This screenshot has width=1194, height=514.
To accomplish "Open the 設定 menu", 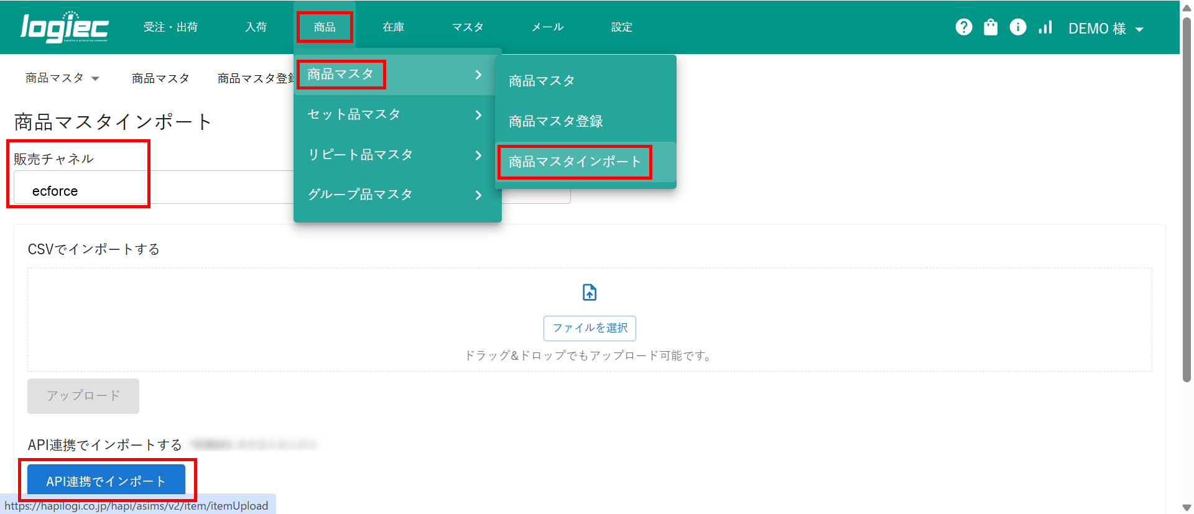I will pos(621,27).
